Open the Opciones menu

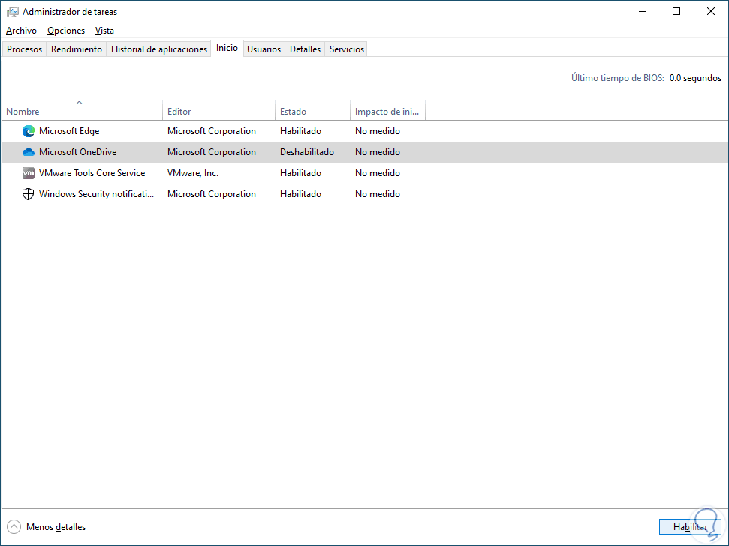click(x=66, y=31)
